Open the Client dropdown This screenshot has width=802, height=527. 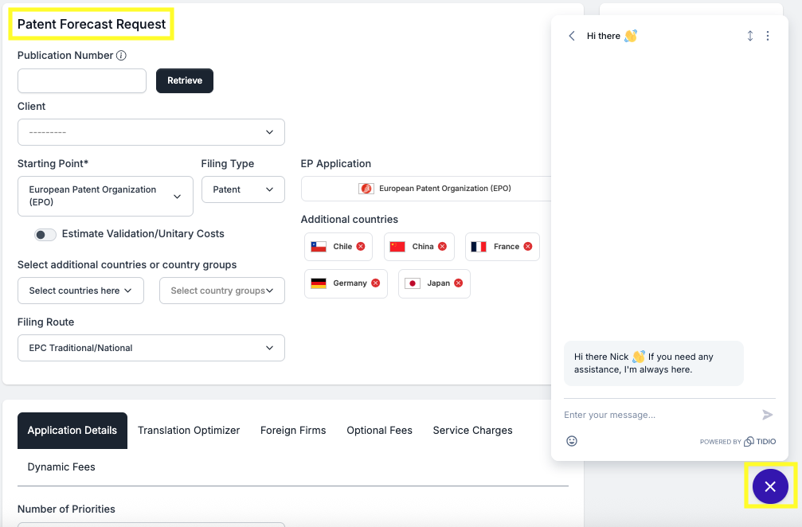point(151,132)
